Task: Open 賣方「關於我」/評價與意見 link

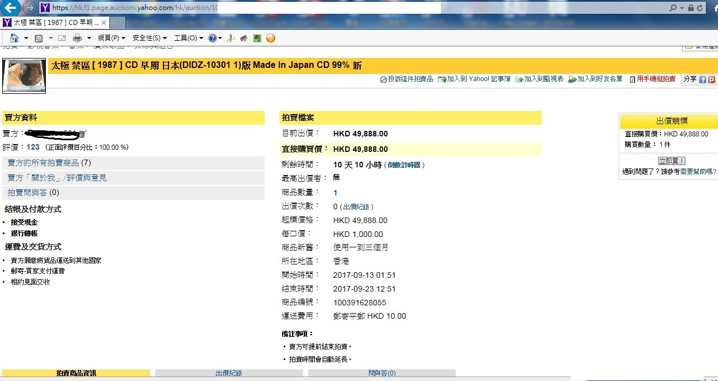Action: click(57, 178)
